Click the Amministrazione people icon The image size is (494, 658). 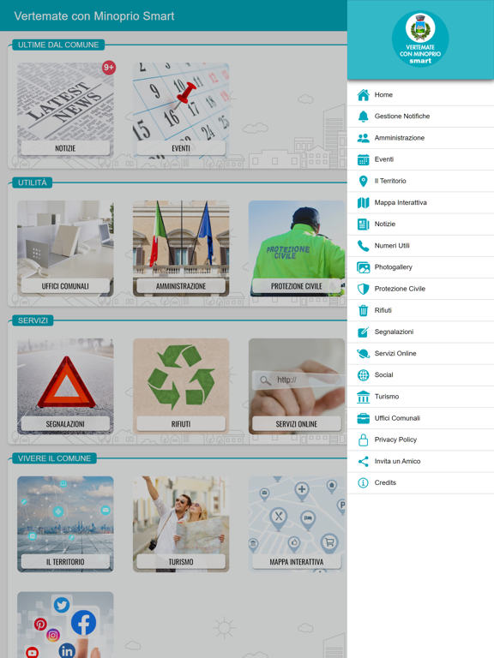(363, 138)
